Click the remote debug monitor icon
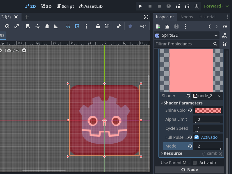The image size is (232, 174). click(x=169, y=6)
